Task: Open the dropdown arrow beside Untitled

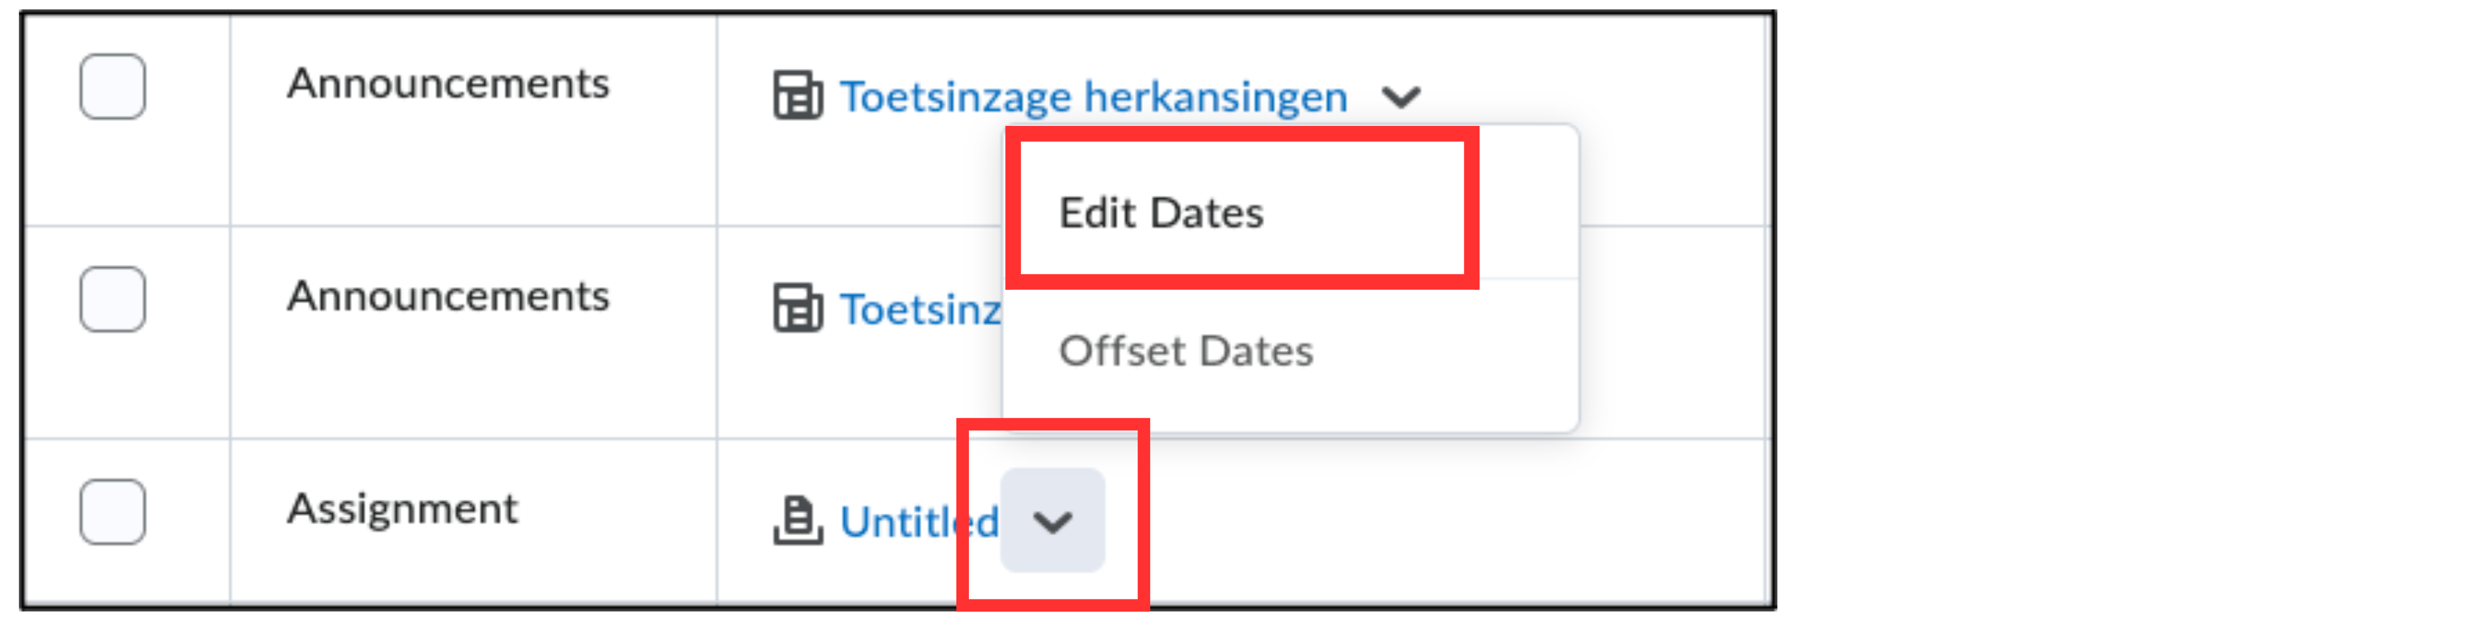Action: pos(1052,522)
